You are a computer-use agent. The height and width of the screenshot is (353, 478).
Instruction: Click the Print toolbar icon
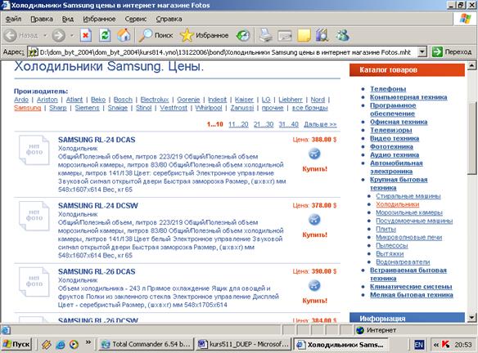265,36
